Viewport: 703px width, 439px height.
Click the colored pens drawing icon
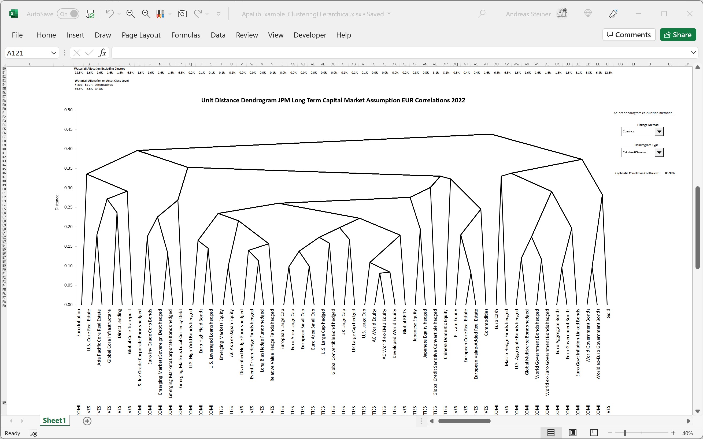pos(160,14)
